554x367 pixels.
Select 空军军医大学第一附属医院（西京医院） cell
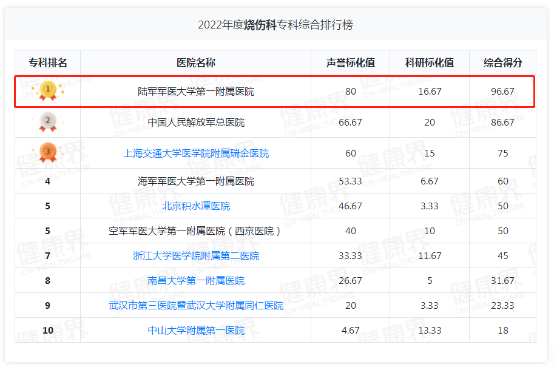tap(196, 231)
